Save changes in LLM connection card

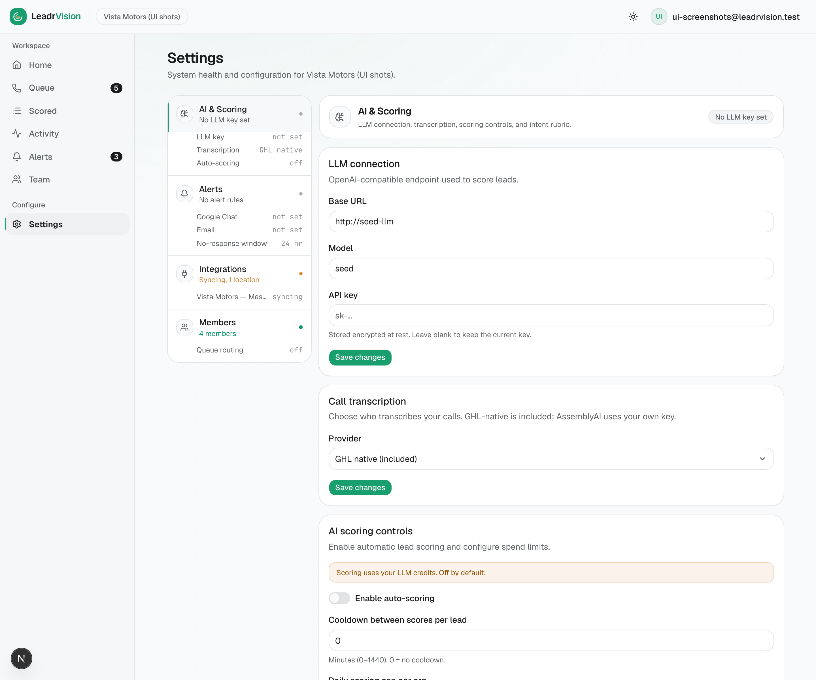[360, 357]
